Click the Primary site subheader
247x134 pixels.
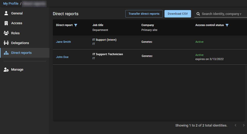point(149,30)
